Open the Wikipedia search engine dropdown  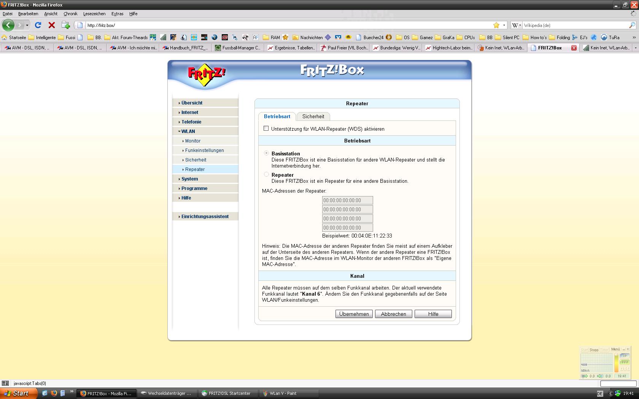pos(516,25)
